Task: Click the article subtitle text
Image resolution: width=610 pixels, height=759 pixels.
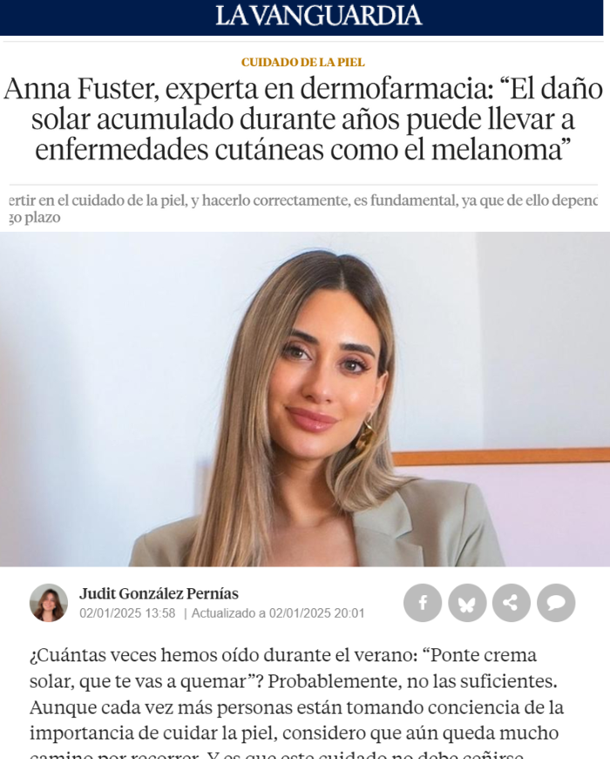Action: pos(303,208)
